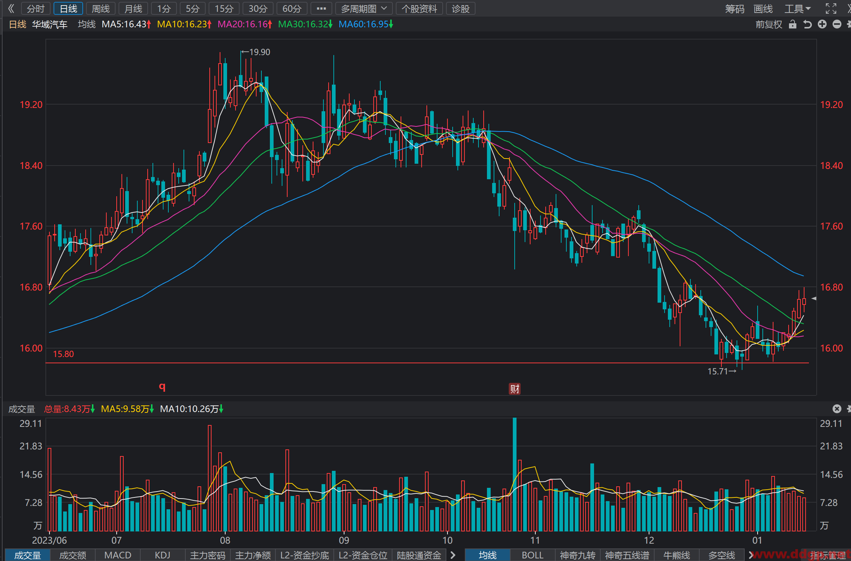Viewport: 851px width, 561px height.
Task: Open the 多周期图 dropdown
Action: click(x=364, y=8)
